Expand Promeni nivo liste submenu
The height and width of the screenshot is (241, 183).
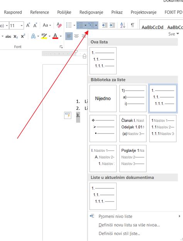point(135,216)
